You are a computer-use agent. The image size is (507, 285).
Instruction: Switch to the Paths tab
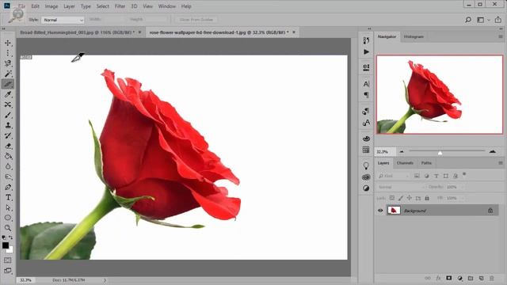[x=426, y=163]
